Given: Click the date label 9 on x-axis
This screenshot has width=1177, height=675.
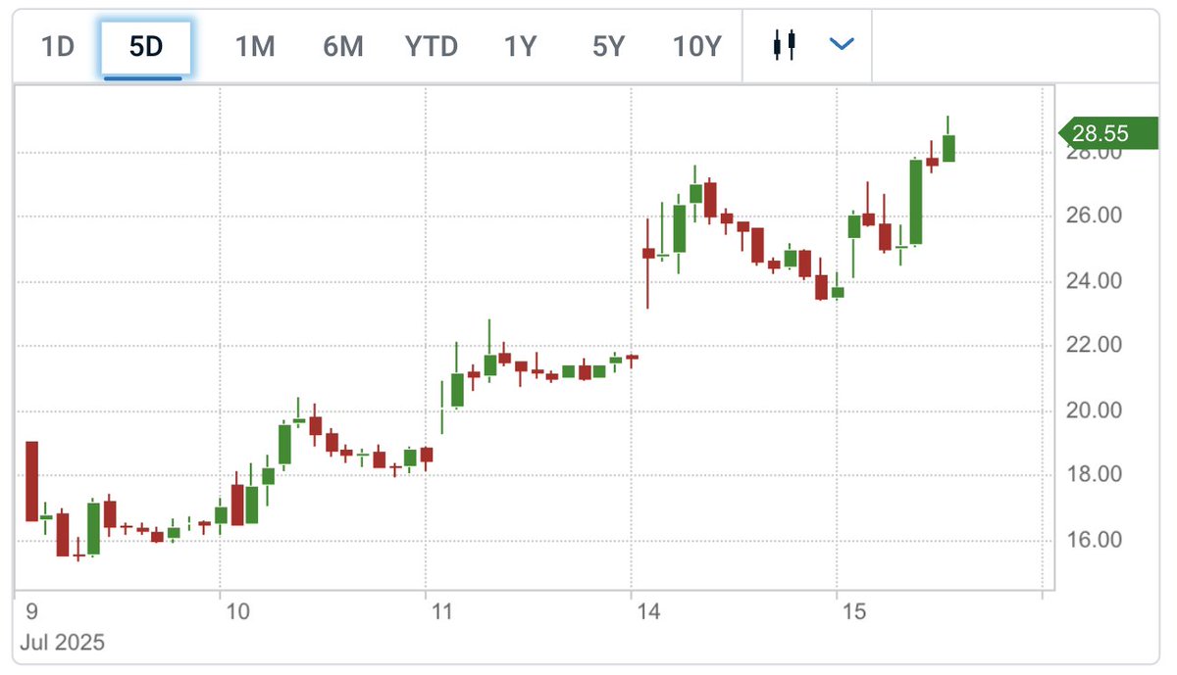Looking at the screenshot, I should point(33,612).
